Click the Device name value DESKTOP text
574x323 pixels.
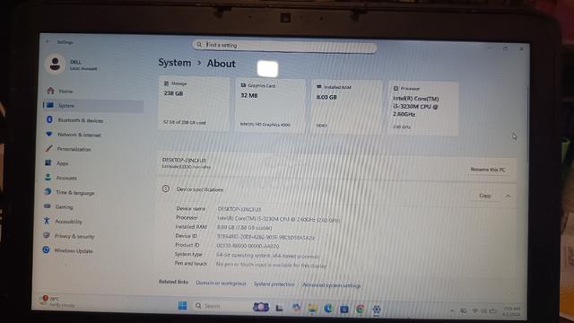[x=239, y=209]
